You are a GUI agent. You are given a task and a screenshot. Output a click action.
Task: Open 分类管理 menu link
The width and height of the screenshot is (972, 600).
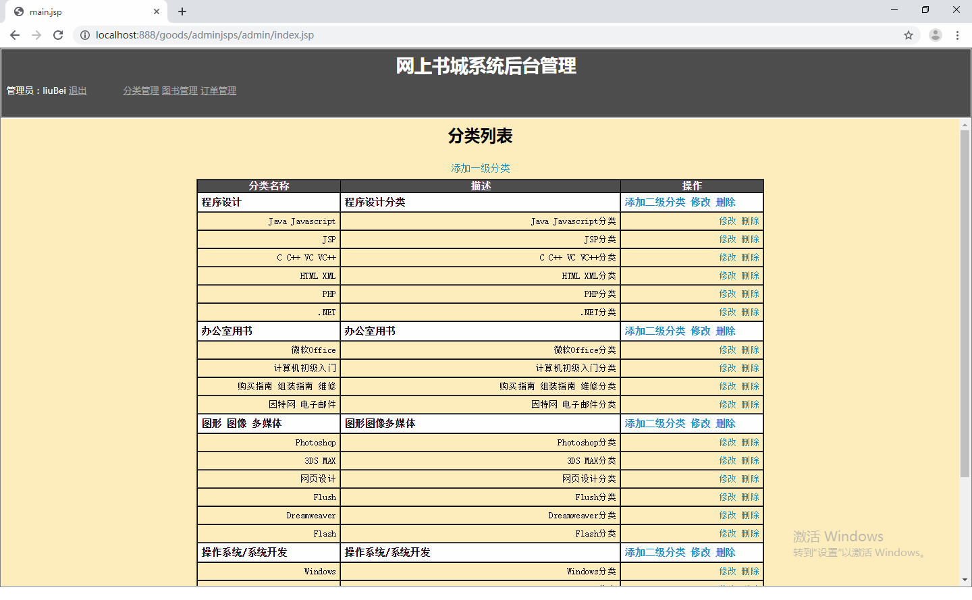click(141, 90)
